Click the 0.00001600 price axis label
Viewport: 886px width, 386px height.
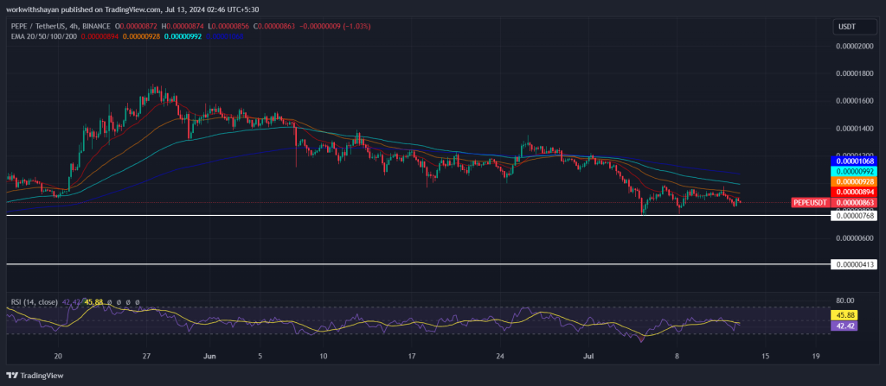855,101
